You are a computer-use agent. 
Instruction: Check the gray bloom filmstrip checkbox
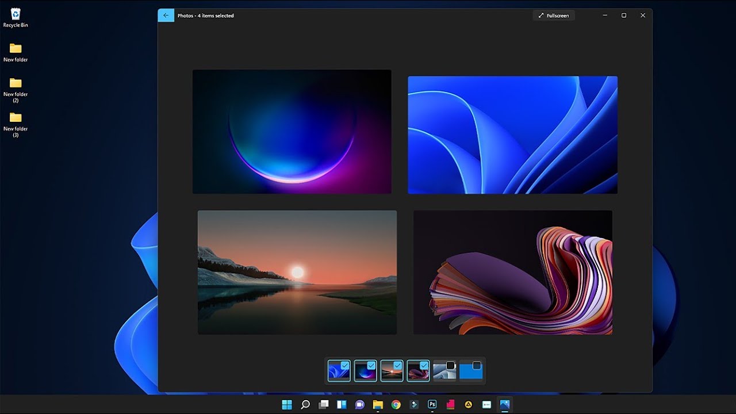point(451,365)
